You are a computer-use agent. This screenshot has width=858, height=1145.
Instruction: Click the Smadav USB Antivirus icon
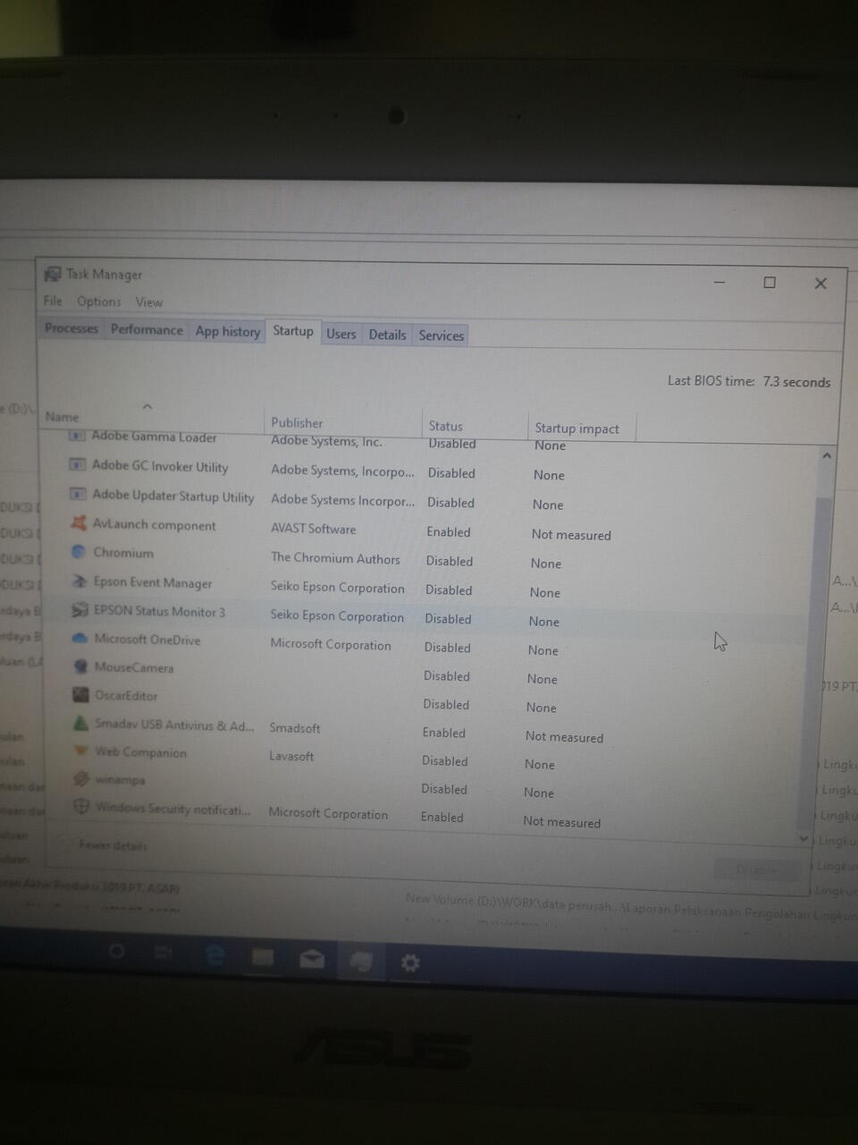[80, 723]
